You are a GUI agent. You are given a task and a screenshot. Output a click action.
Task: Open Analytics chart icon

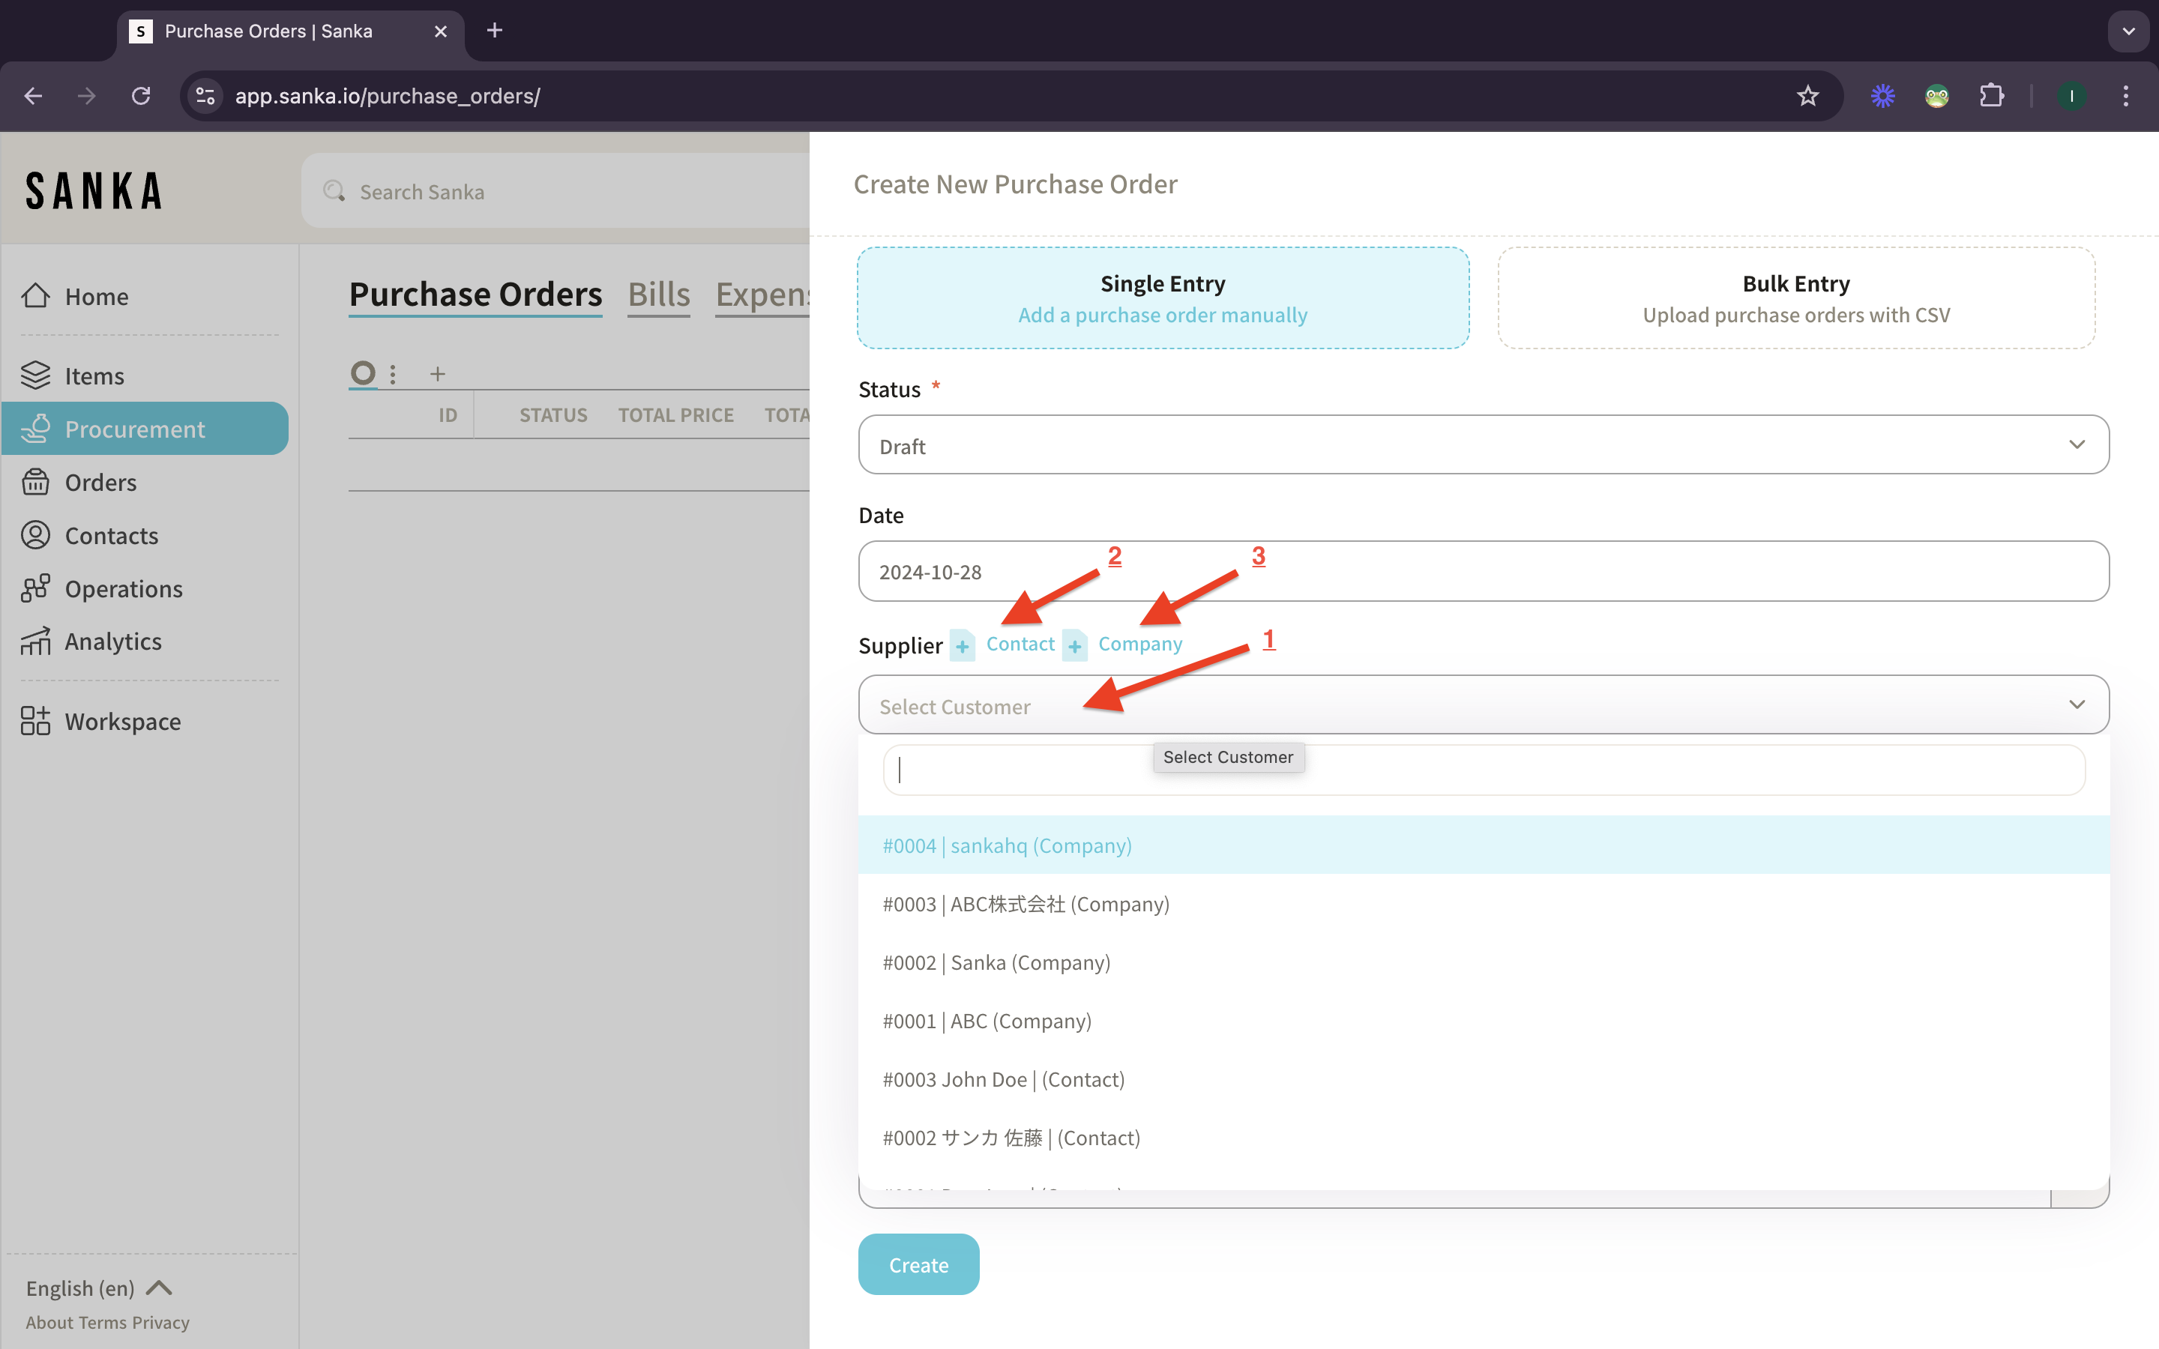(x=36, y=642)
